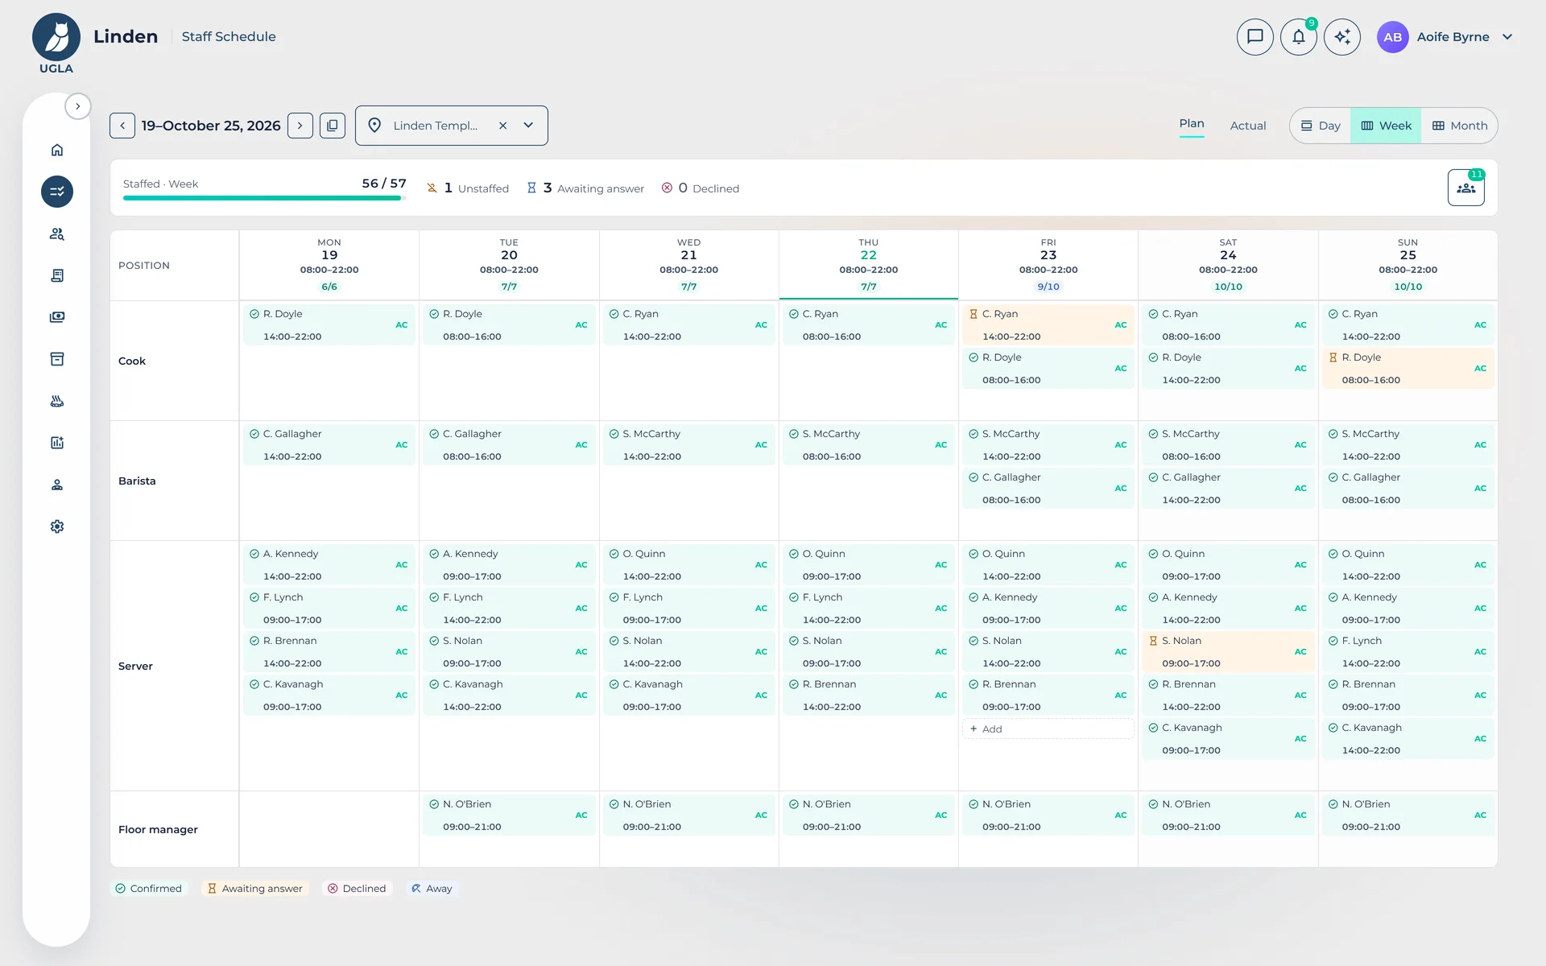
Task: Open the schedule checklist sidebar icon
Action: [x=56, y=192]
